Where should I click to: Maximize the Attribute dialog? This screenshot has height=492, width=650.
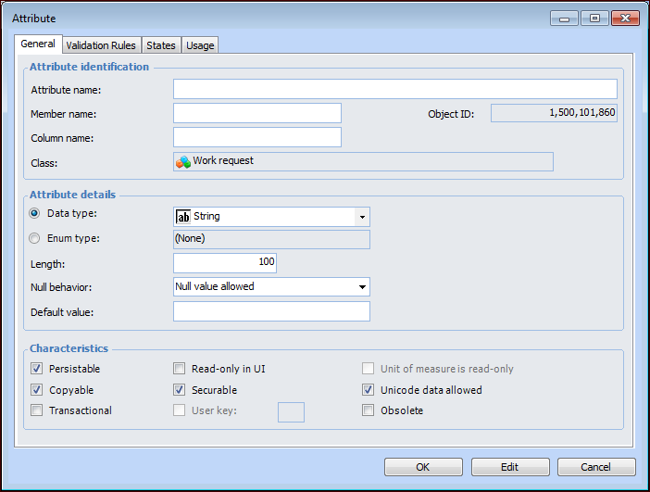(594, 19)
